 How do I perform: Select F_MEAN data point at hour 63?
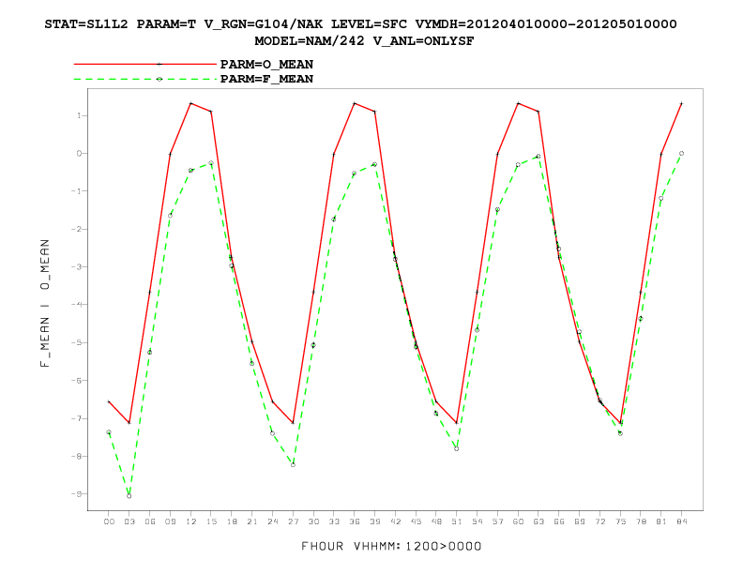pos(538,157)
